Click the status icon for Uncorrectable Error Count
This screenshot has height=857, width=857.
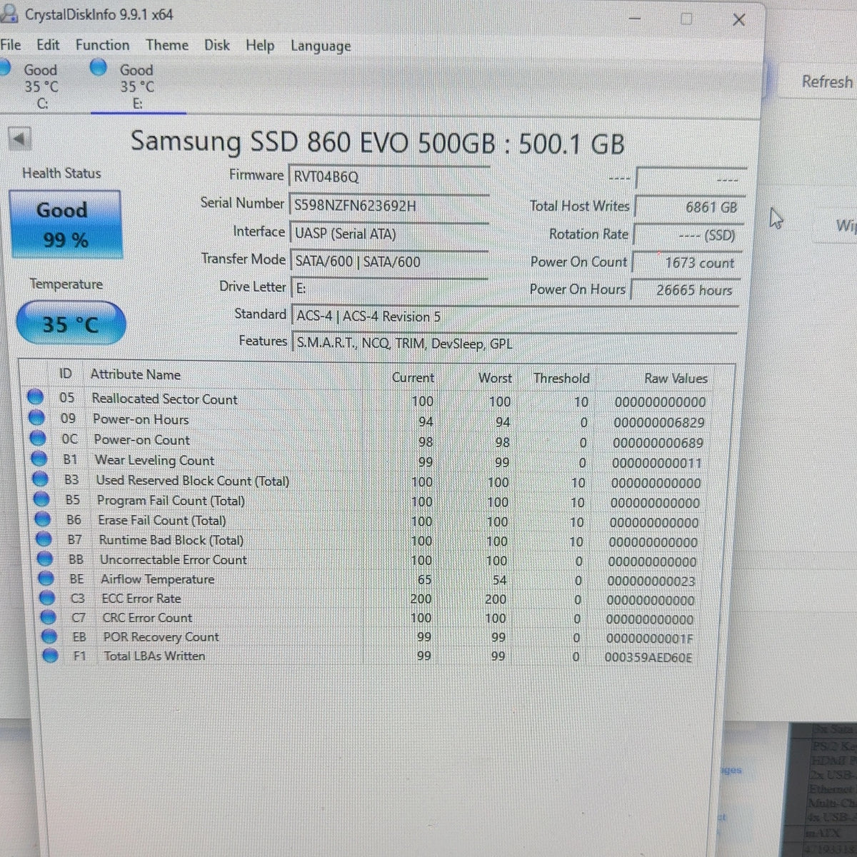click(x=45, y=558)
